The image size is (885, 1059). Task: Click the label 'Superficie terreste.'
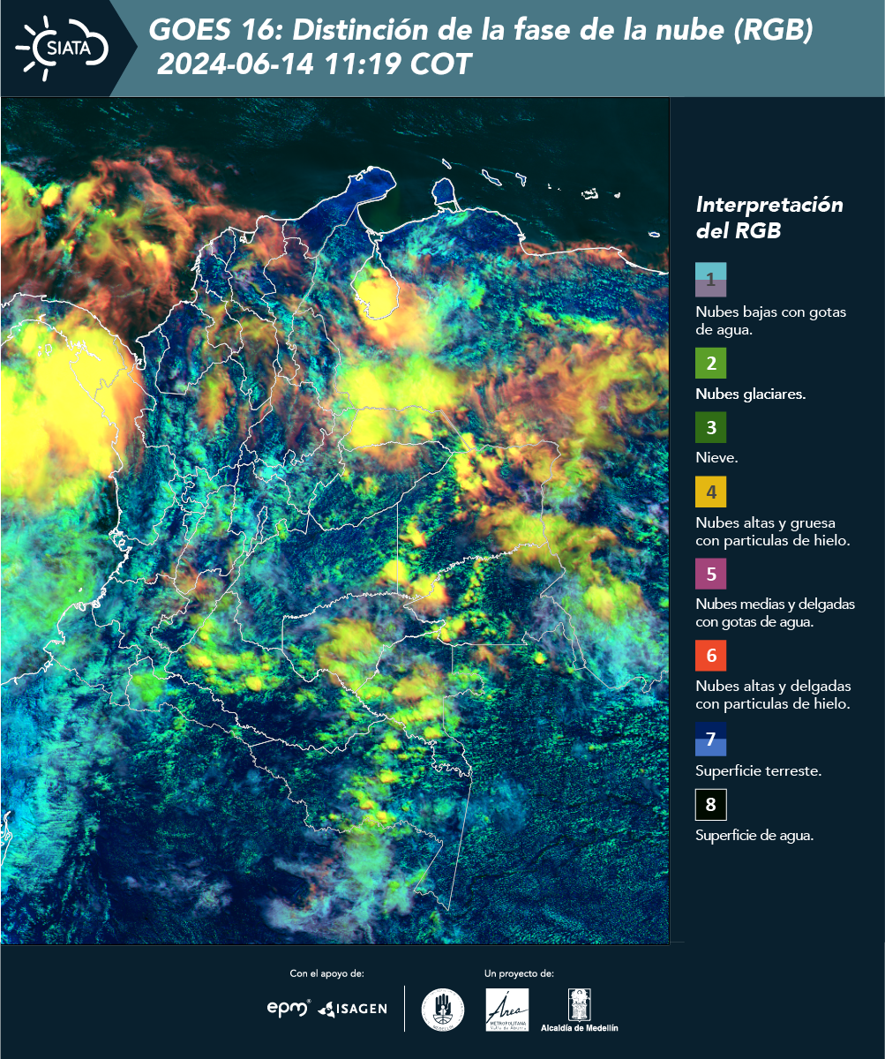pos(758,771)
